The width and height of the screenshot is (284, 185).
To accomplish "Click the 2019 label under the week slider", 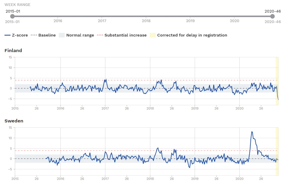I will tap(190, 21).
